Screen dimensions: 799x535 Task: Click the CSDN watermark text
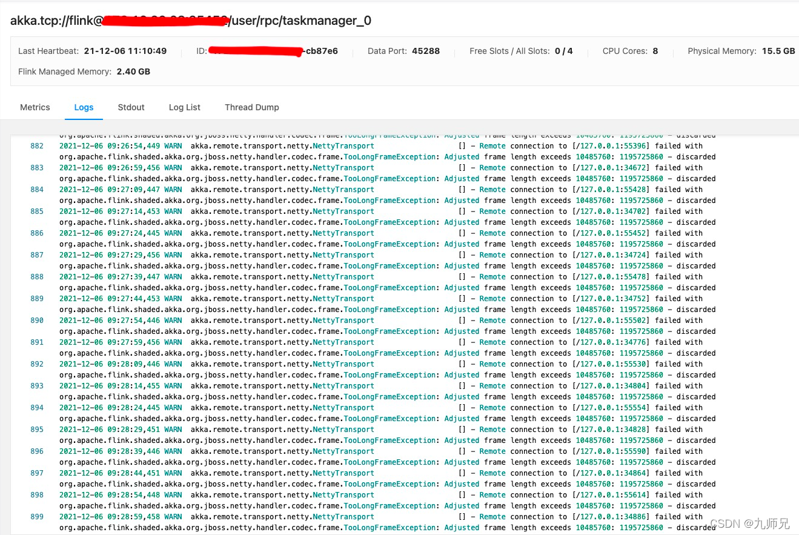tap(749, 525)
